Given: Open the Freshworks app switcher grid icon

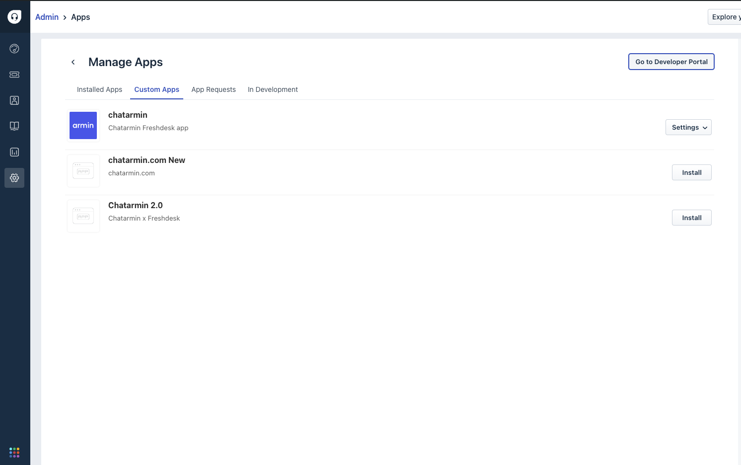Looking at the screenshot, I should 14,453.
